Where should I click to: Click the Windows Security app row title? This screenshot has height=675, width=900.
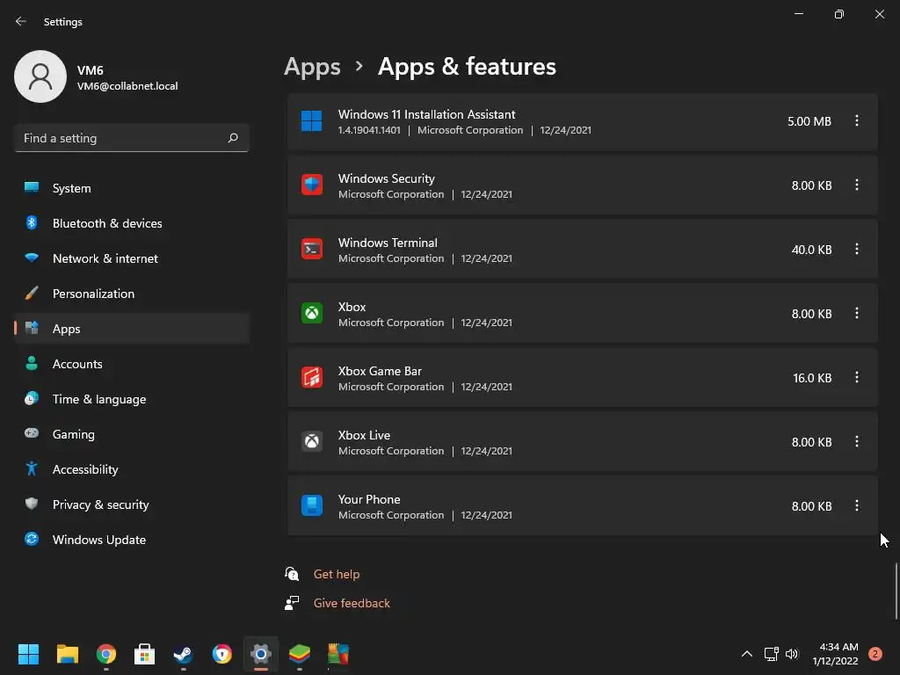click(x=387, y=178)
